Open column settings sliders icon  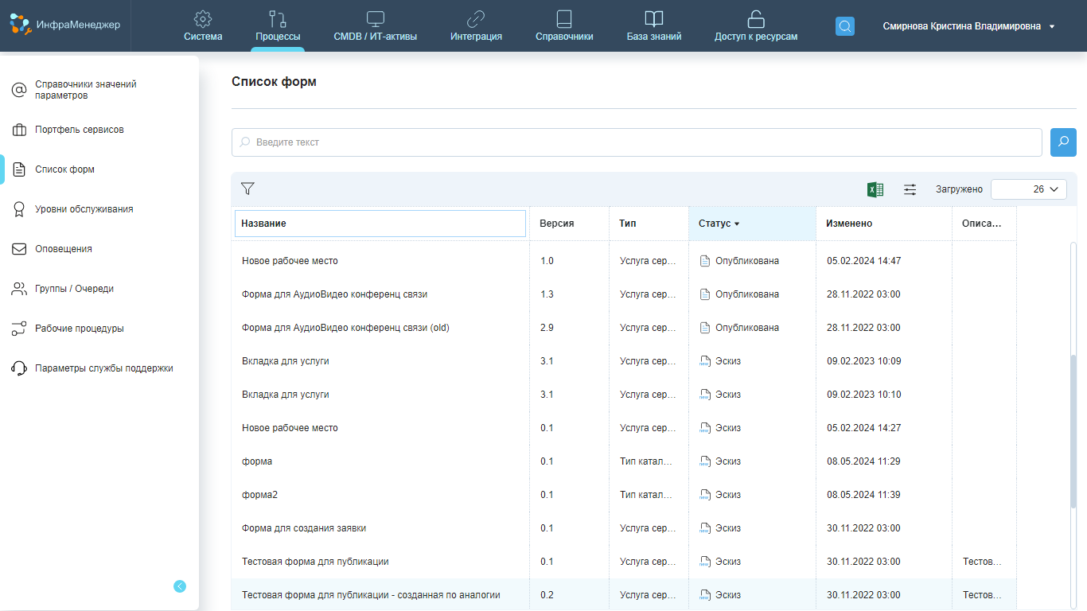click(x=910, y=189)
